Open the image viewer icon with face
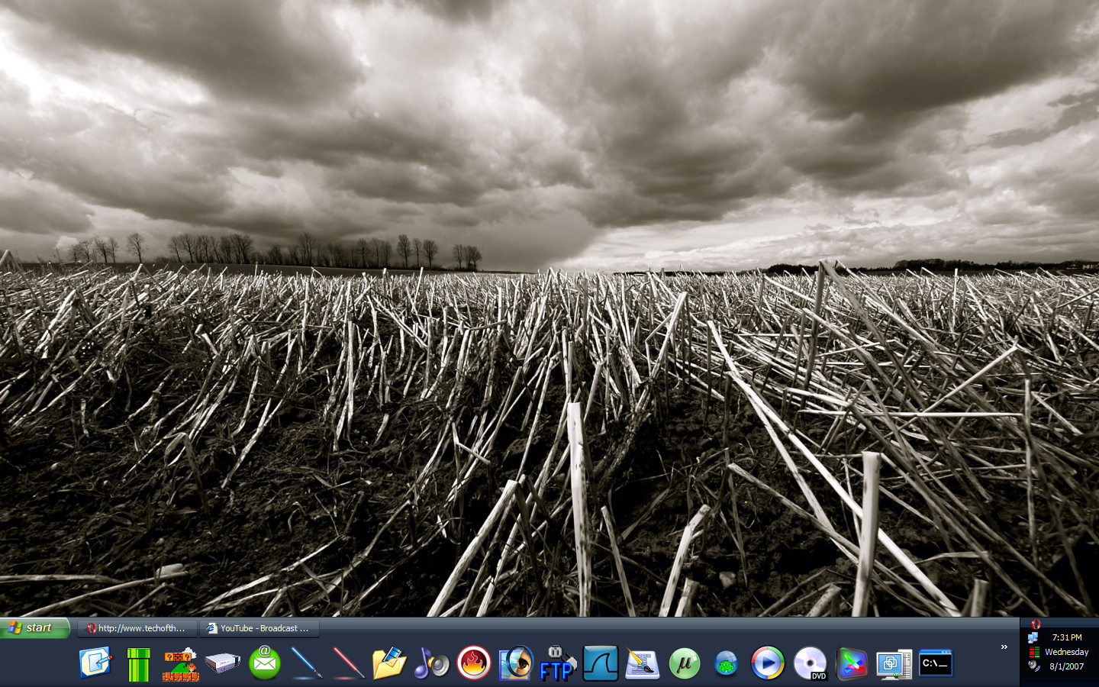Image resolution: width=1099 pixels, height=687 pixels. (x=515, y=663)
